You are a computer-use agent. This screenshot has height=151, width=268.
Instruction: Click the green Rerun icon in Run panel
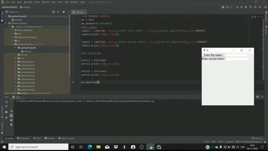tap(6, 102)
